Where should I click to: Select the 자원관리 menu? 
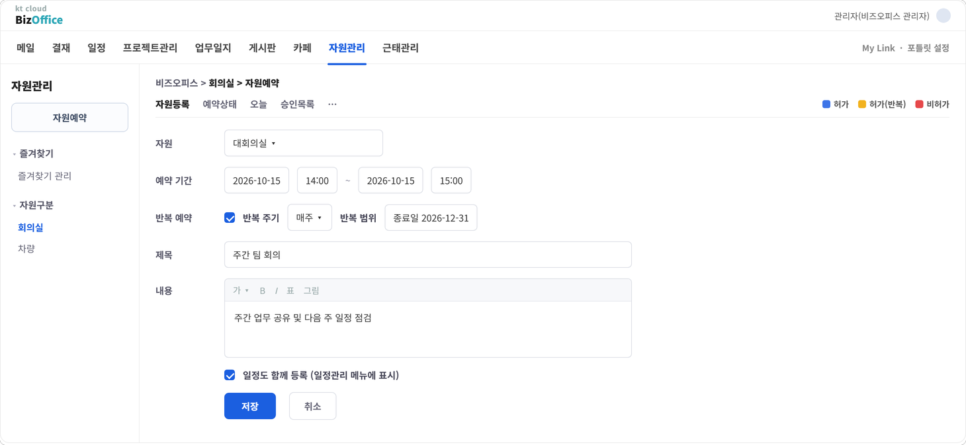click(347, 48)
